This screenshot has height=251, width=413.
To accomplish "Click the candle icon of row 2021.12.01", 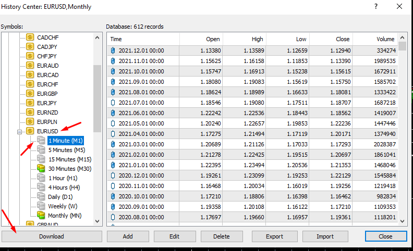I will (x=113, y=51).
